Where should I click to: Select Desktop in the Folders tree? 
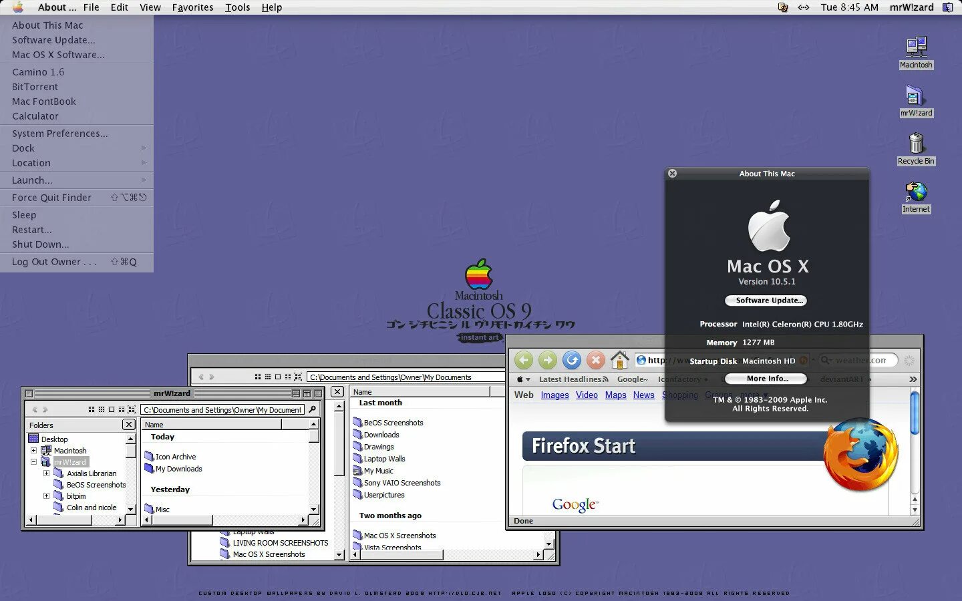(x=48, y=439)
